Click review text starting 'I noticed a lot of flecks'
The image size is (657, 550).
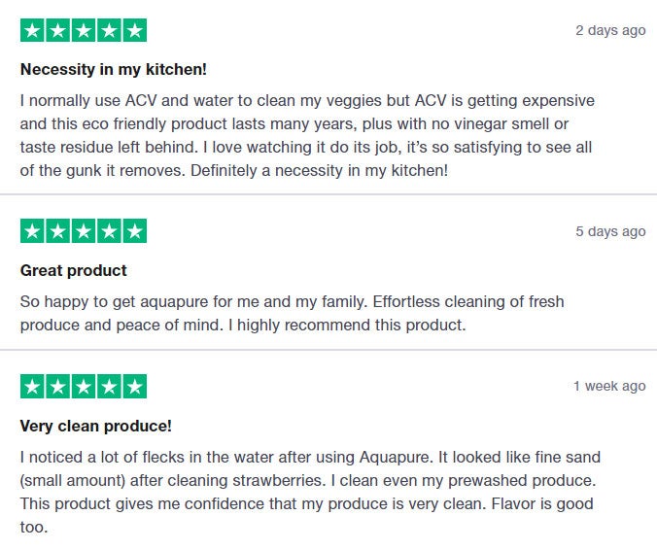310,492
